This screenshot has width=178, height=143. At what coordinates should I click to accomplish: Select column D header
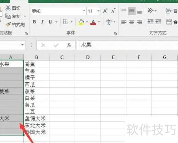click(88, 57)
